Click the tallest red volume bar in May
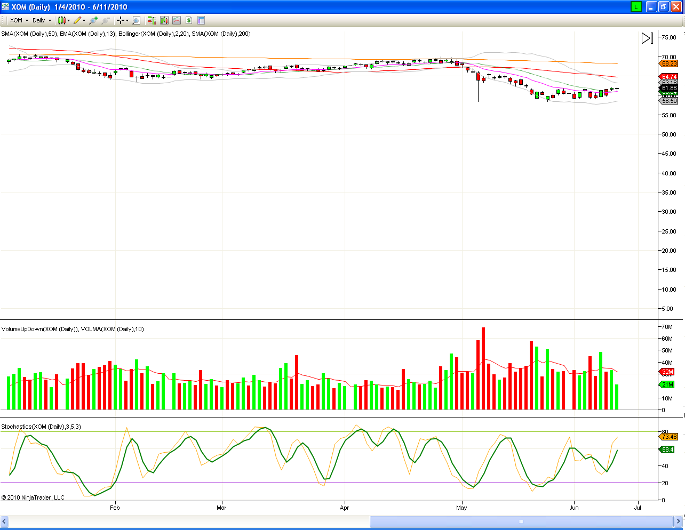The height and width of the screenshot is (530, 685). click(483, 368)
